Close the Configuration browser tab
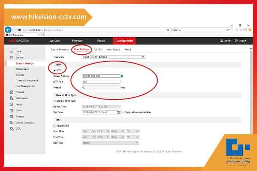 click(39, 35)
